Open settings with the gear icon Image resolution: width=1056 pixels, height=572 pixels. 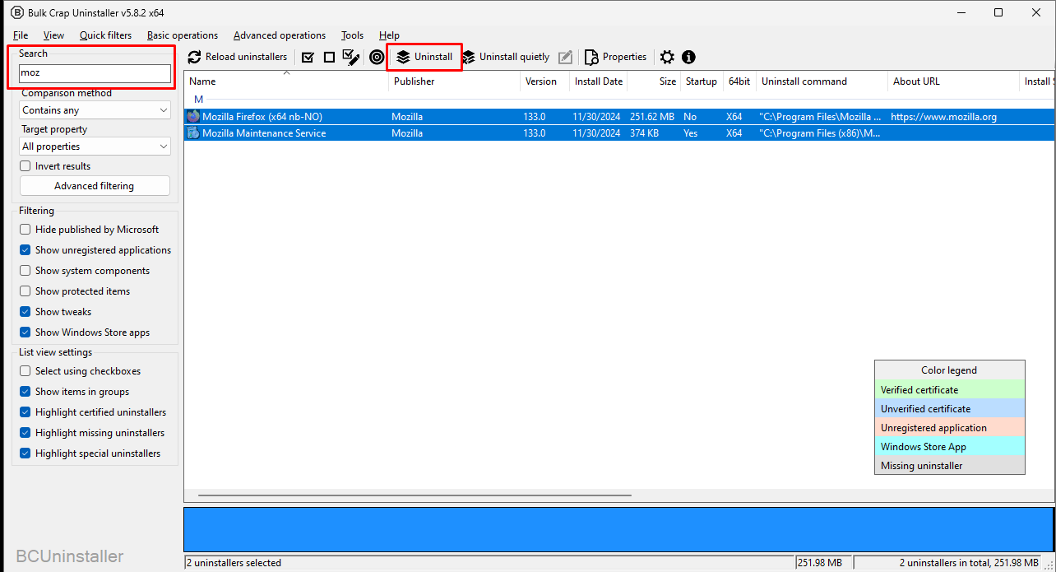667,57
